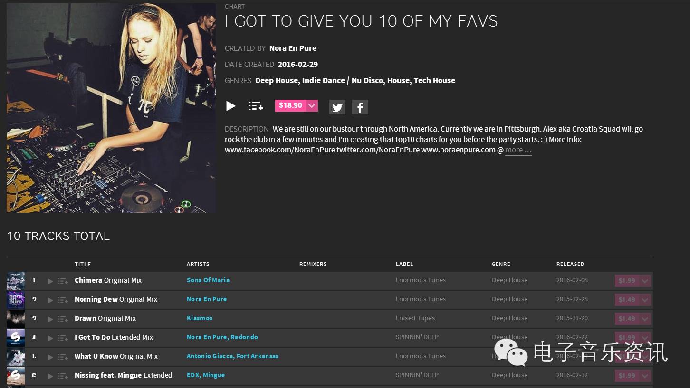Add Morning Dew to queue
690x388 pixels.
(x=63, y=300)
